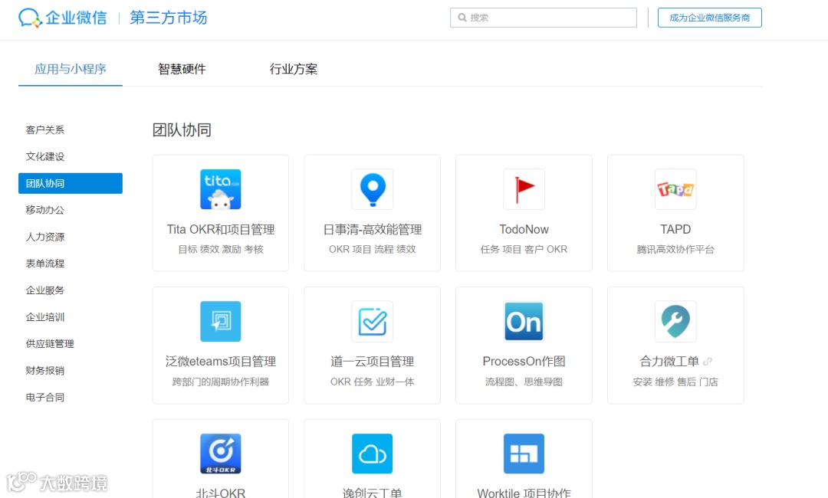Click '流程图、思维导图' description
828x498 pixels.
point(524,382)
